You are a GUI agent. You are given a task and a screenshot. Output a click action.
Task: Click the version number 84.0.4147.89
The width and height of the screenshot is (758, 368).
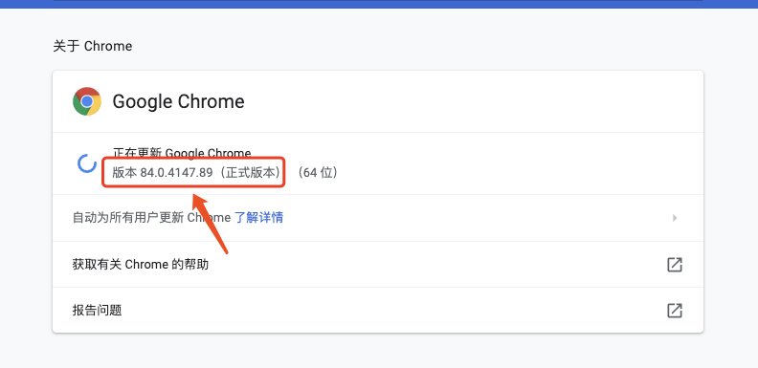(176, 172)
